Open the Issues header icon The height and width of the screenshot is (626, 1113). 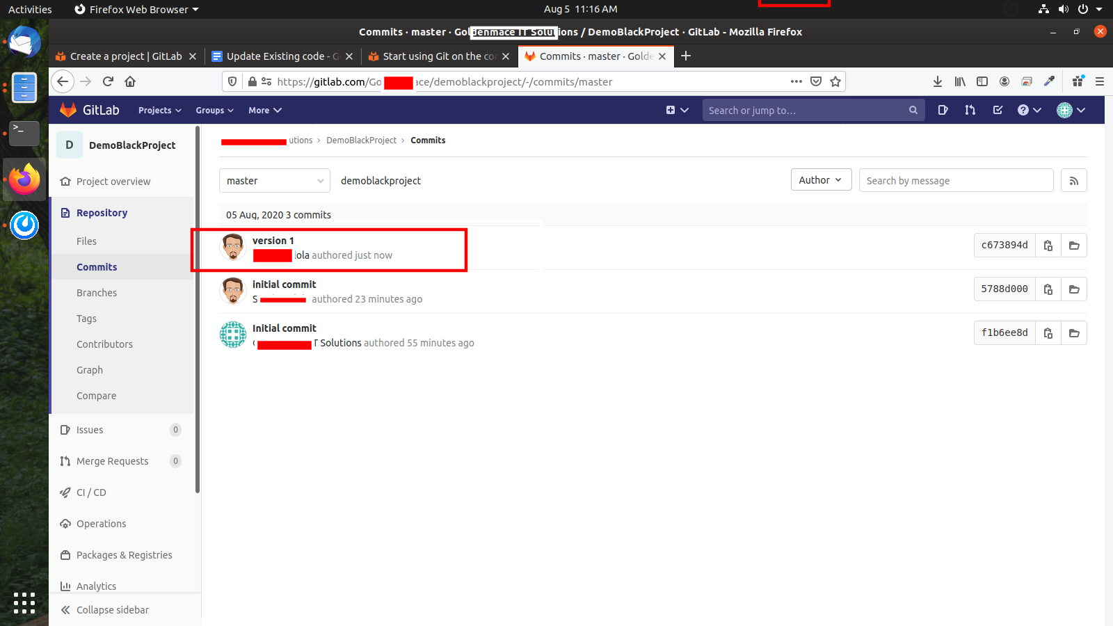coord(943,110)
